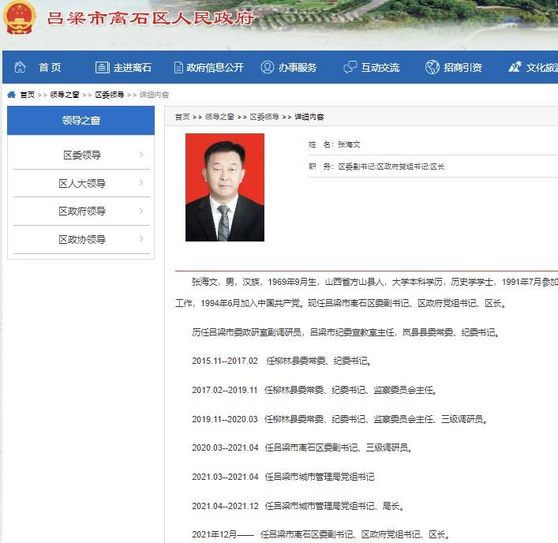Select 区人大领导 in the sidebar

(x=82, y=183)
